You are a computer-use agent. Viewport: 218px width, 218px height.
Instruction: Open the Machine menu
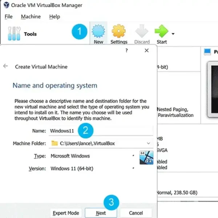click(31, 17)
